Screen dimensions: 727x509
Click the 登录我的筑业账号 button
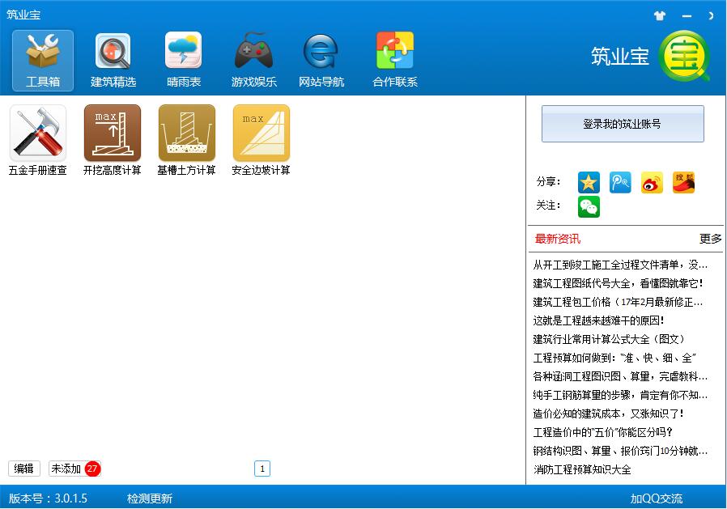622,124
